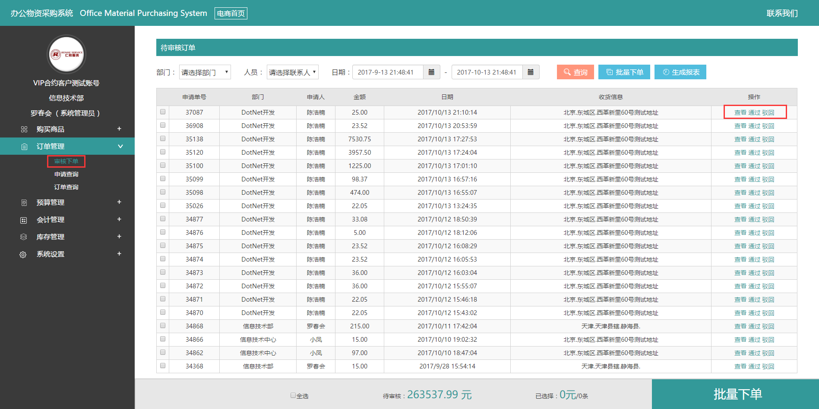
Task: Open the end date calendar picker icon
Action: 531,72
